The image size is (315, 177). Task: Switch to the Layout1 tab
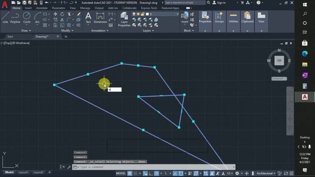click(x=23, y=172)
